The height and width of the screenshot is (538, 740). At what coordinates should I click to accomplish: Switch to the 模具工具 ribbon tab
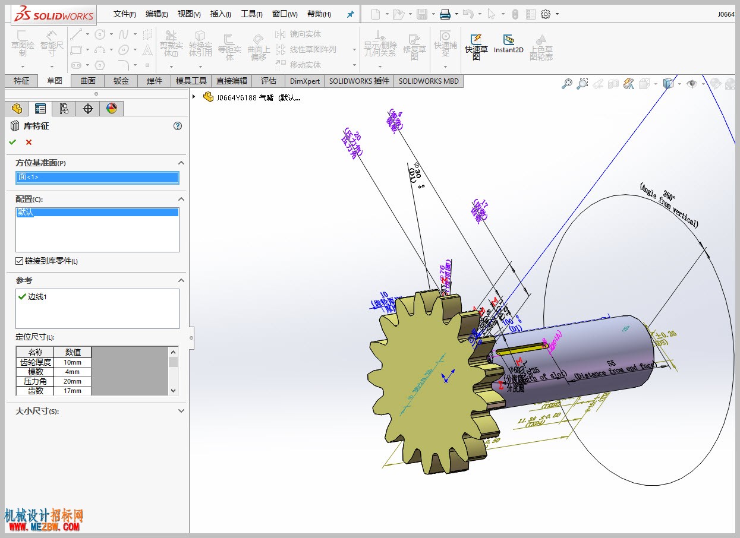pos(191,81)
